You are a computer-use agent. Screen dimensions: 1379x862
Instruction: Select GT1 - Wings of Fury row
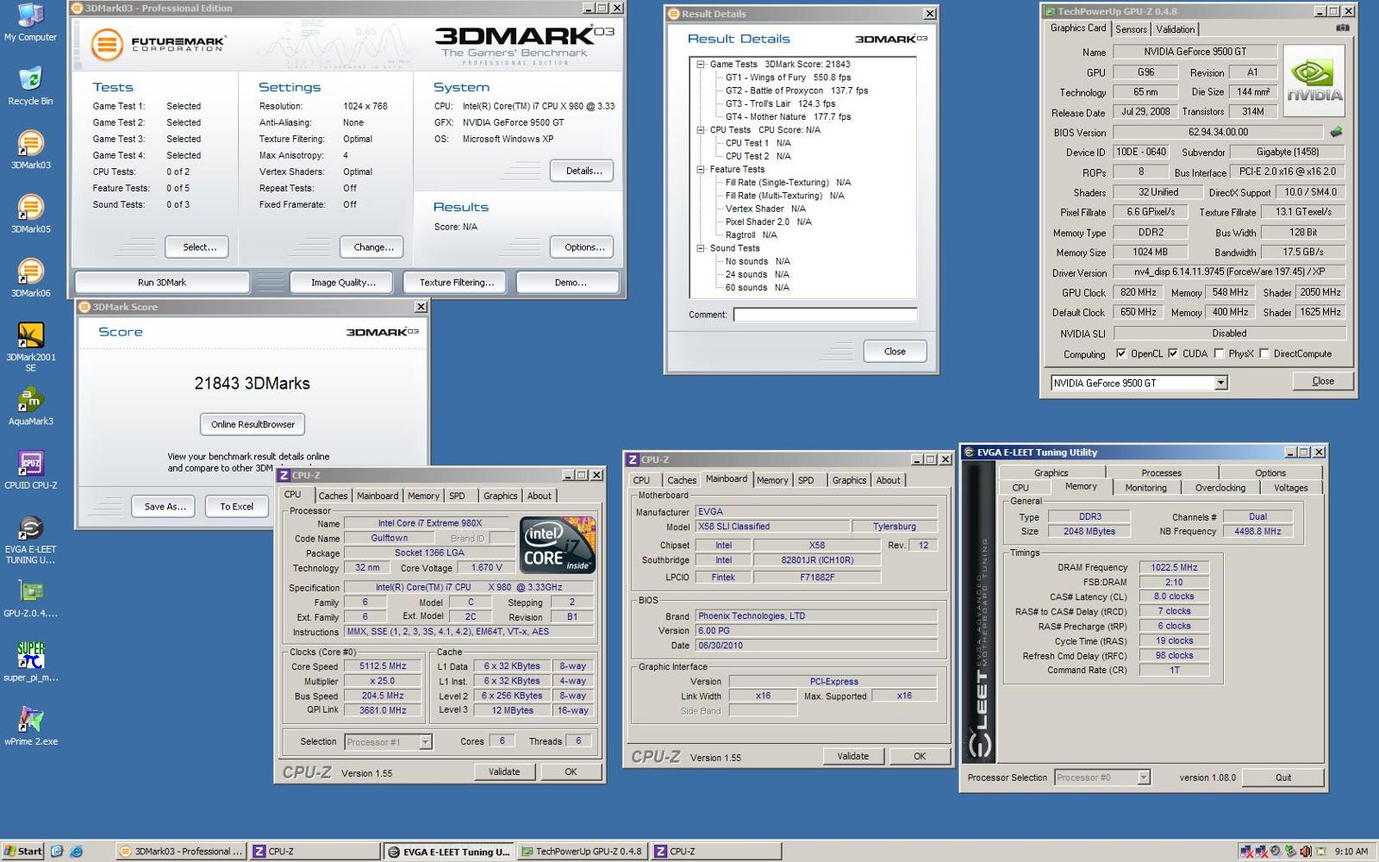788,78
